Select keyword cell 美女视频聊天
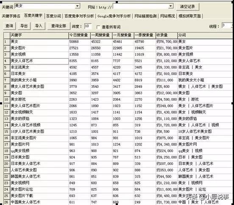Screen dimensions: 234x205 pyautogui.click(x=39, y=112)
